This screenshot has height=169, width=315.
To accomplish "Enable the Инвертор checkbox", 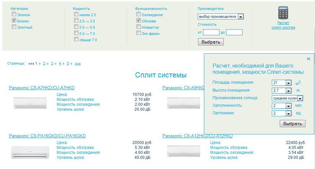I will click(138, 27).
